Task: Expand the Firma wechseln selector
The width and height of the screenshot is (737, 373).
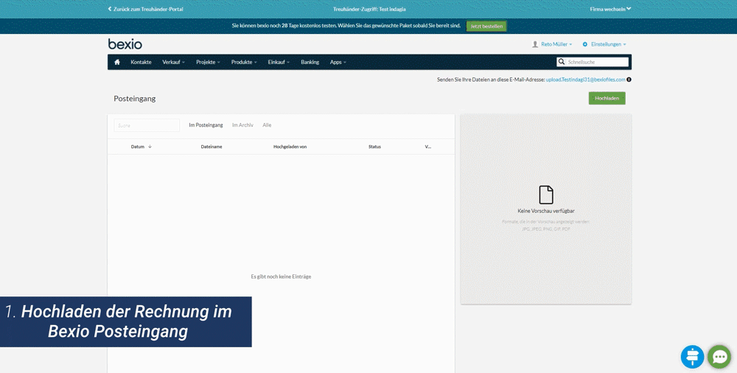Action: pyautogui.click(x=610, y=9)
